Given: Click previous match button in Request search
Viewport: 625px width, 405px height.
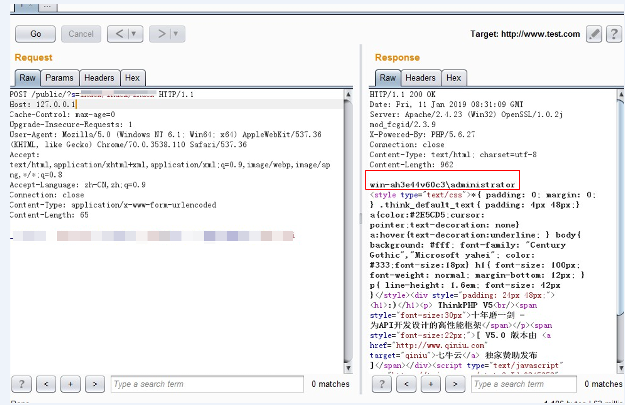Looking at the screenshot, I should coord(46,384).
